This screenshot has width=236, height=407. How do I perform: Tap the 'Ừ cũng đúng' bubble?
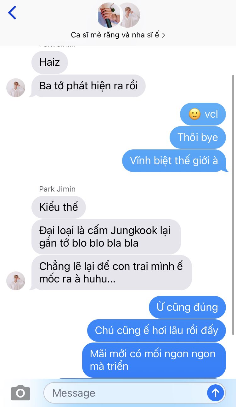coord(187,307)
